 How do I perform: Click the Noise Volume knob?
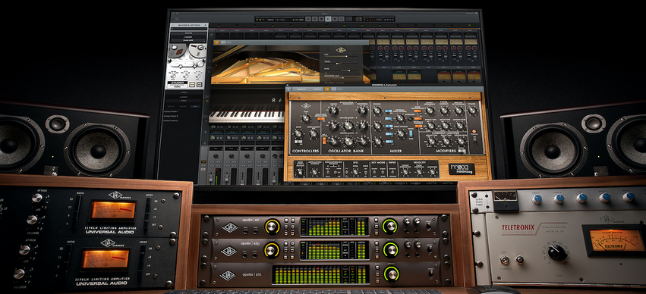coord(401,133)
